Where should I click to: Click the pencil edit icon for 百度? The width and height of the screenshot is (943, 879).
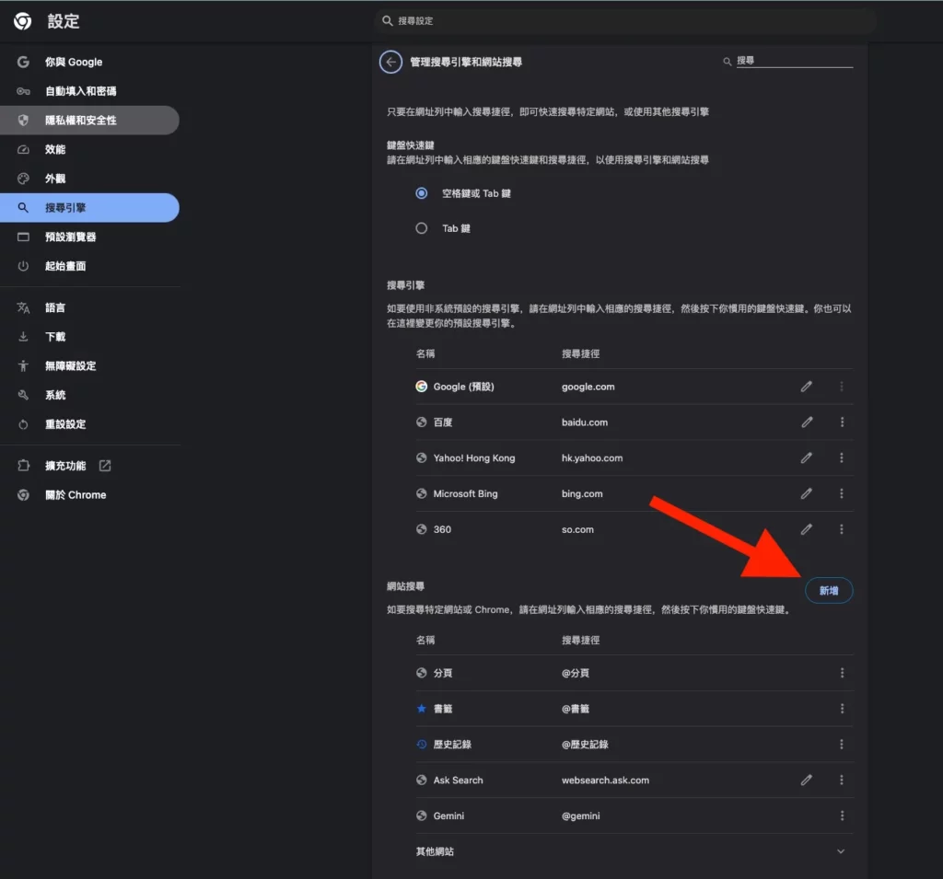click(807, 422)
